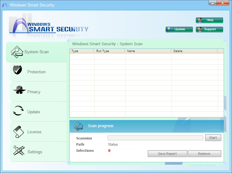This screenshot has height=173, width=232.
Task: Click the Status path text
Action: click(x=113, y=144)
